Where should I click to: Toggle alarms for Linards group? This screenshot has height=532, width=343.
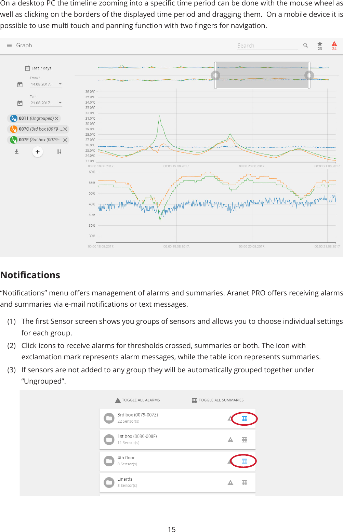tap(230, 482)
